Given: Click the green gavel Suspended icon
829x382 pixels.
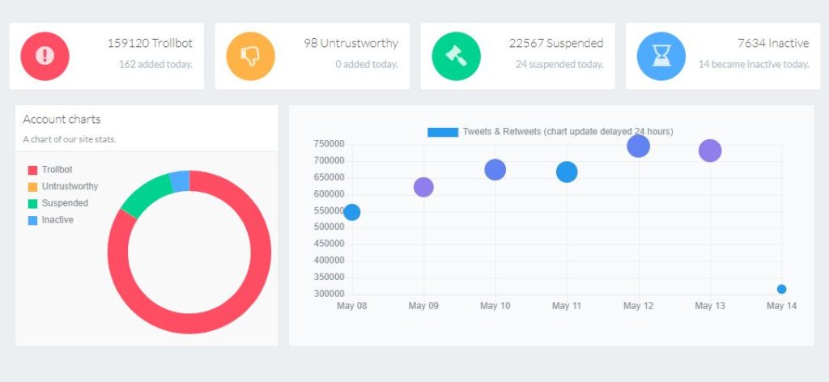Looking at the screenshot, I should pos(457,56).
